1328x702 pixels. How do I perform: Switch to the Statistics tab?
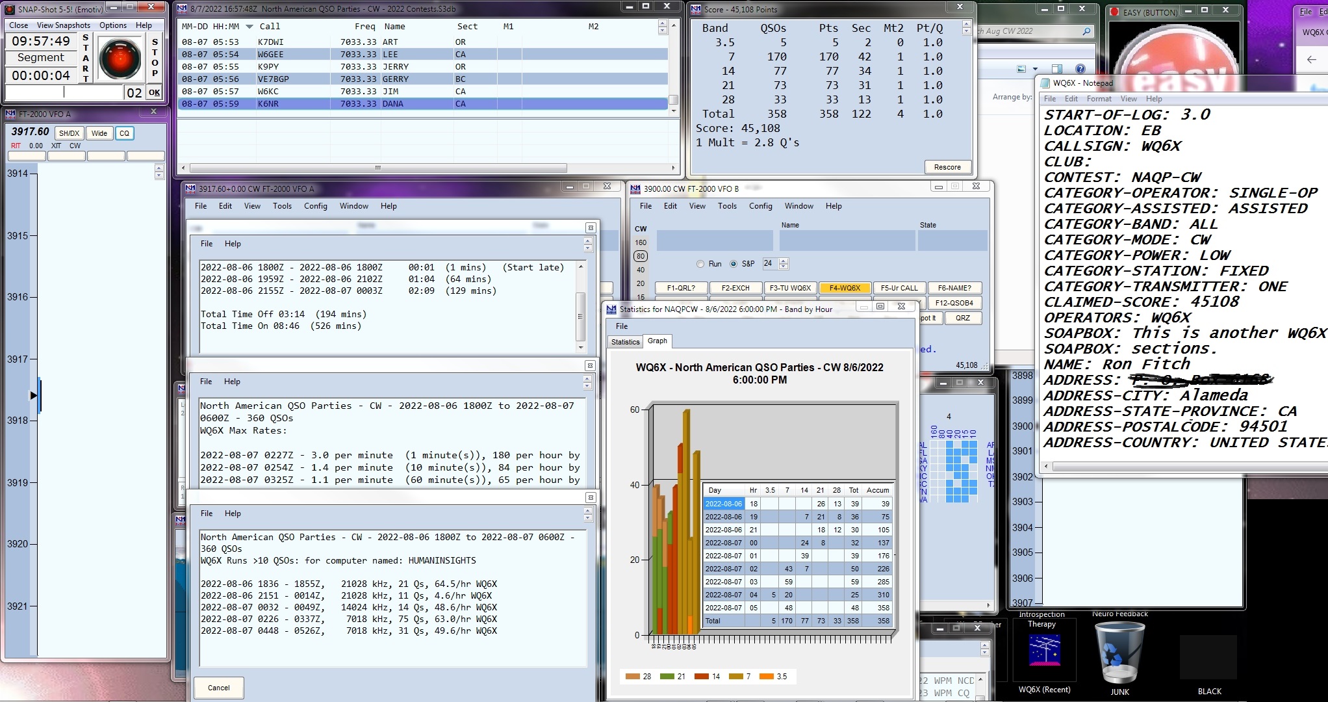(x=625, y=342)
